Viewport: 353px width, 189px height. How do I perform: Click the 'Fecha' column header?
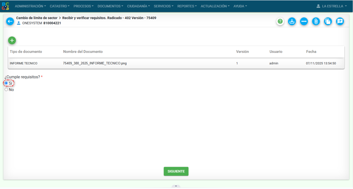311,52
